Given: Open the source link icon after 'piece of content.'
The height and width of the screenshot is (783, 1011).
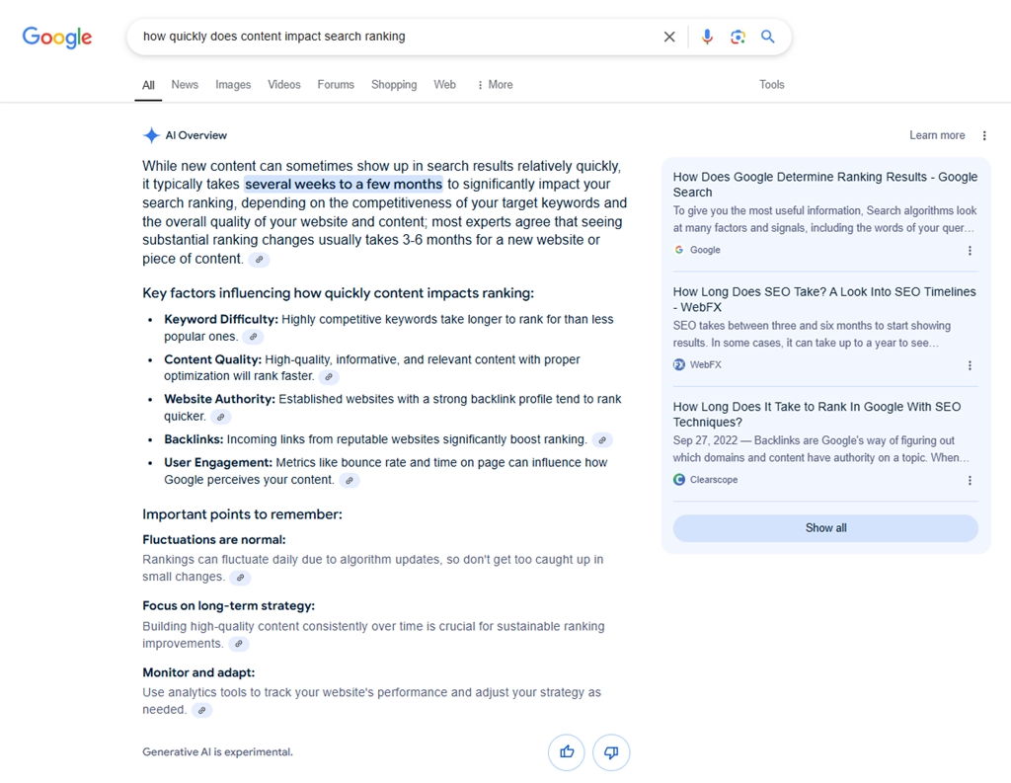Looking at the screenshot, I should click(260, 260).
